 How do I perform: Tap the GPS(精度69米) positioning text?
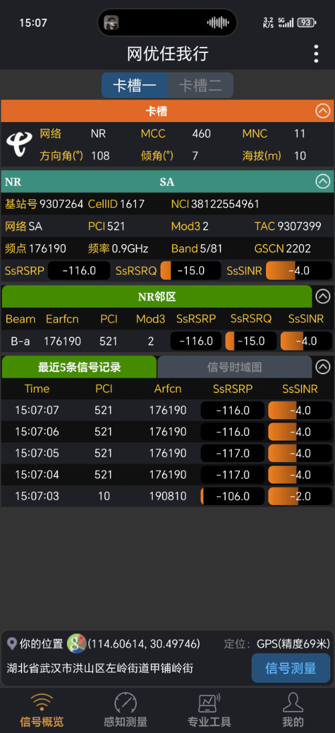[293, 644]
